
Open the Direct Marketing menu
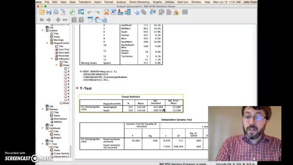coord(139,2)
